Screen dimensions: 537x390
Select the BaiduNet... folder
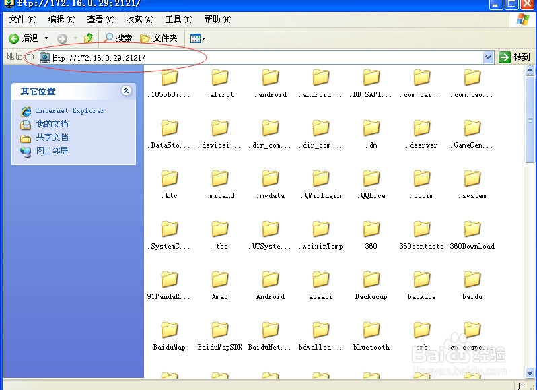(271, 337)
